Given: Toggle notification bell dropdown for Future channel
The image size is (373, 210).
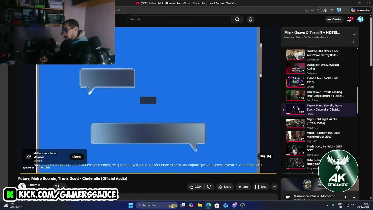Looking at the screenshot, I should click(60, 187).
